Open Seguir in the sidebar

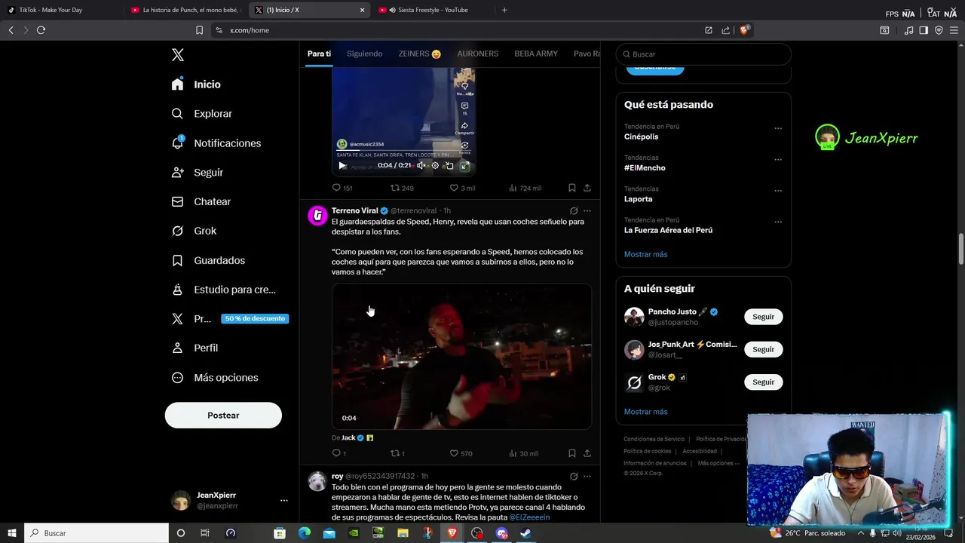197,173
